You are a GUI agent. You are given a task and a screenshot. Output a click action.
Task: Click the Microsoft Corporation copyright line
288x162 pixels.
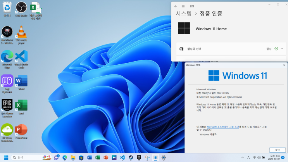coord(219,97)
